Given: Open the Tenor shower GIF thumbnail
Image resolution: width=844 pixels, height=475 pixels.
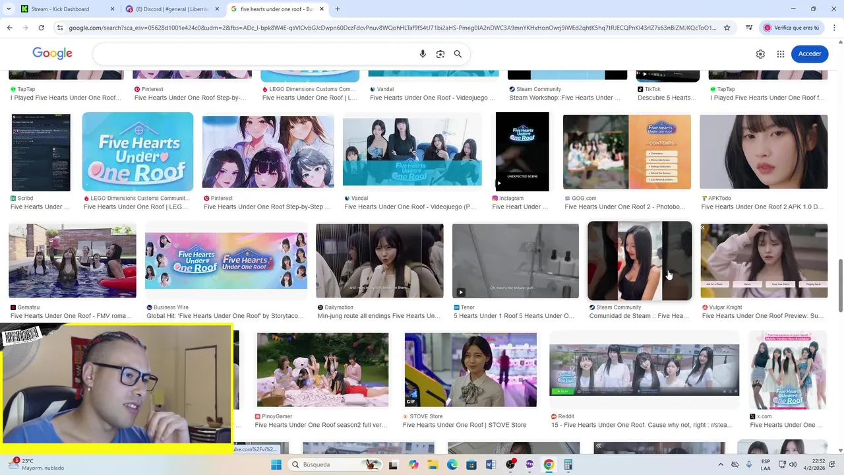Looking at the screenshot, I should pyautogui.click(x=516, y=261).
